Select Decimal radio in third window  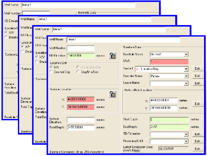point(37,62)
